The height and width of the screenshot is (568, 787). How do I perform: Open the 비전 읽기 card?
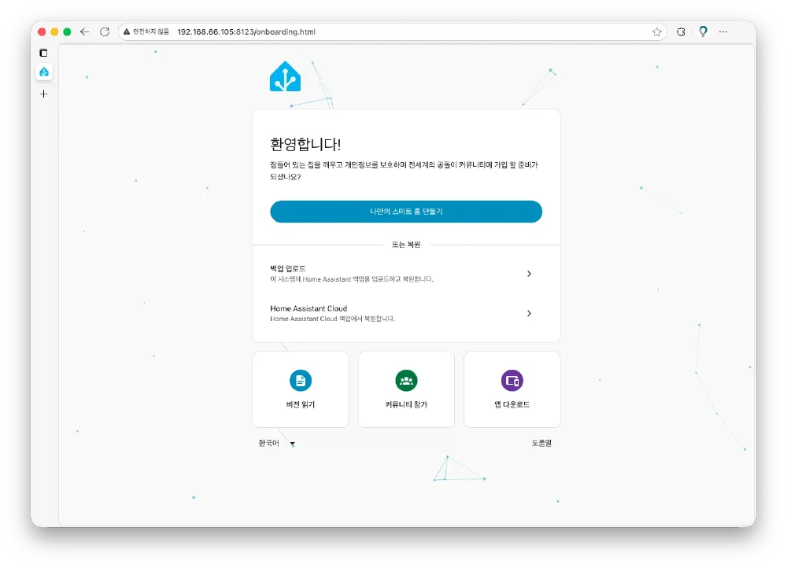(x=301, y=389)
